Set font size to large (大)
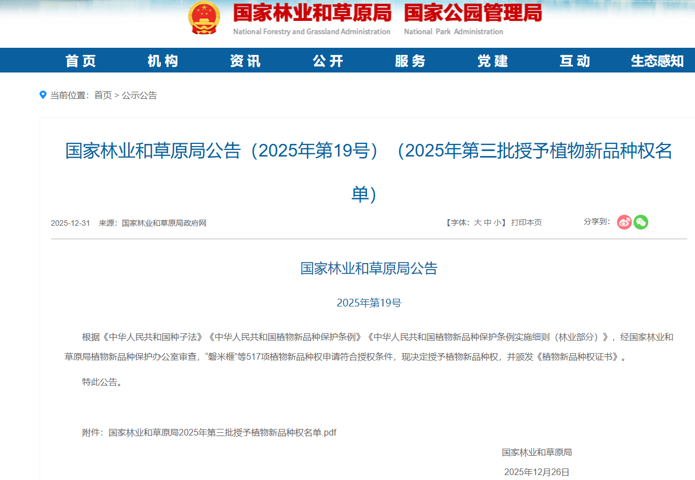Screen dimensions: 695x480 [x=477, y=223]
